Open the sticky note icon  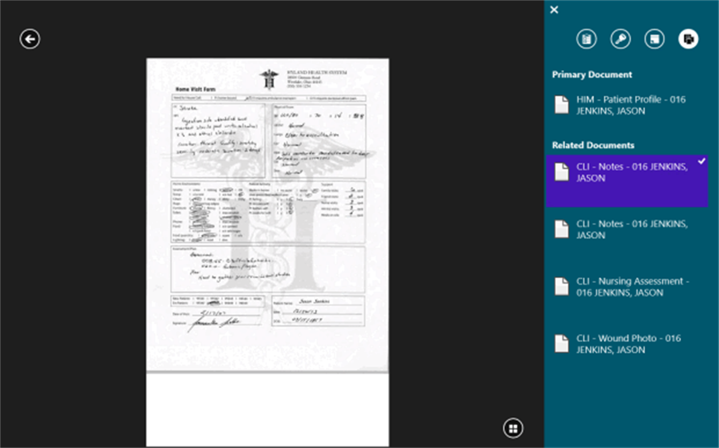[x=655, y=39]
